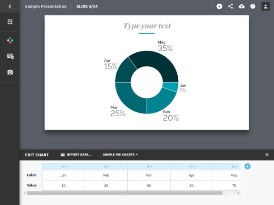The image size is (274, 205).
Task: Close the Edit Chart panel
Action: [267, 155]
